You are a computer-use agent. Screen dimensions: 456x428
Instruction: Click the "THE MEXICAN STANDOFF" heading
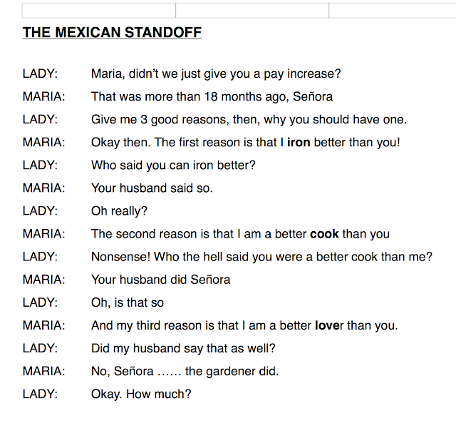[112, 32]
